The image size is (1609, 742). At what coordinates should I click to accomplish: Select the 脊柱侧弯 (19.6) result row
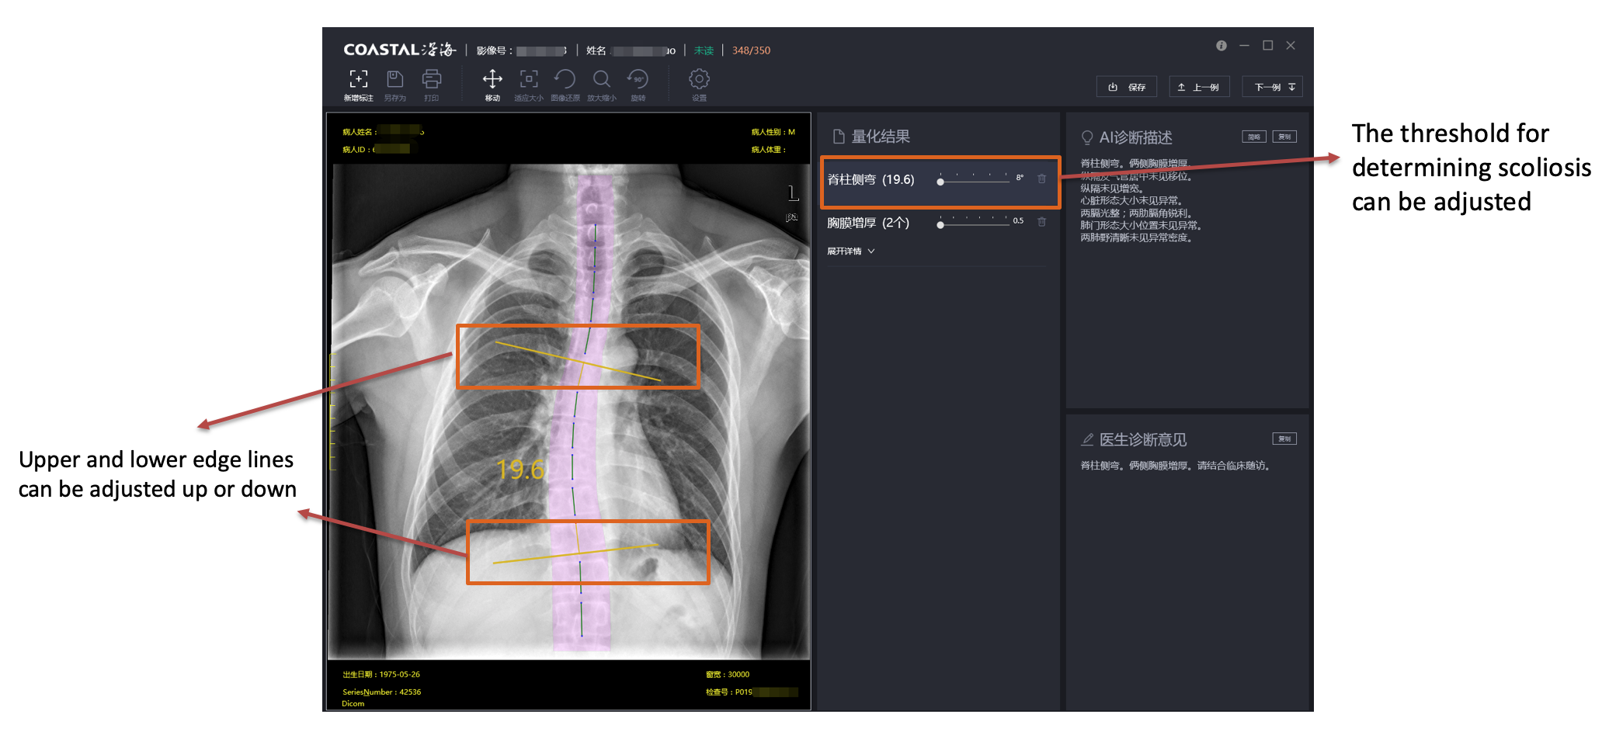click(x=940, y=181)
